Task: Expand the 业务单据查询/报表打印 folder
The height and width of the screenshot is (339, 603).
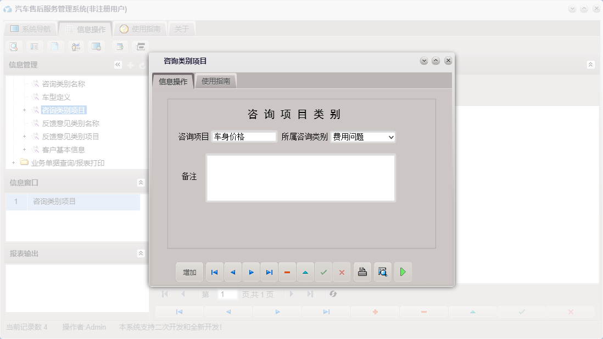Action: pyautogui.click(x=13, y=162)
